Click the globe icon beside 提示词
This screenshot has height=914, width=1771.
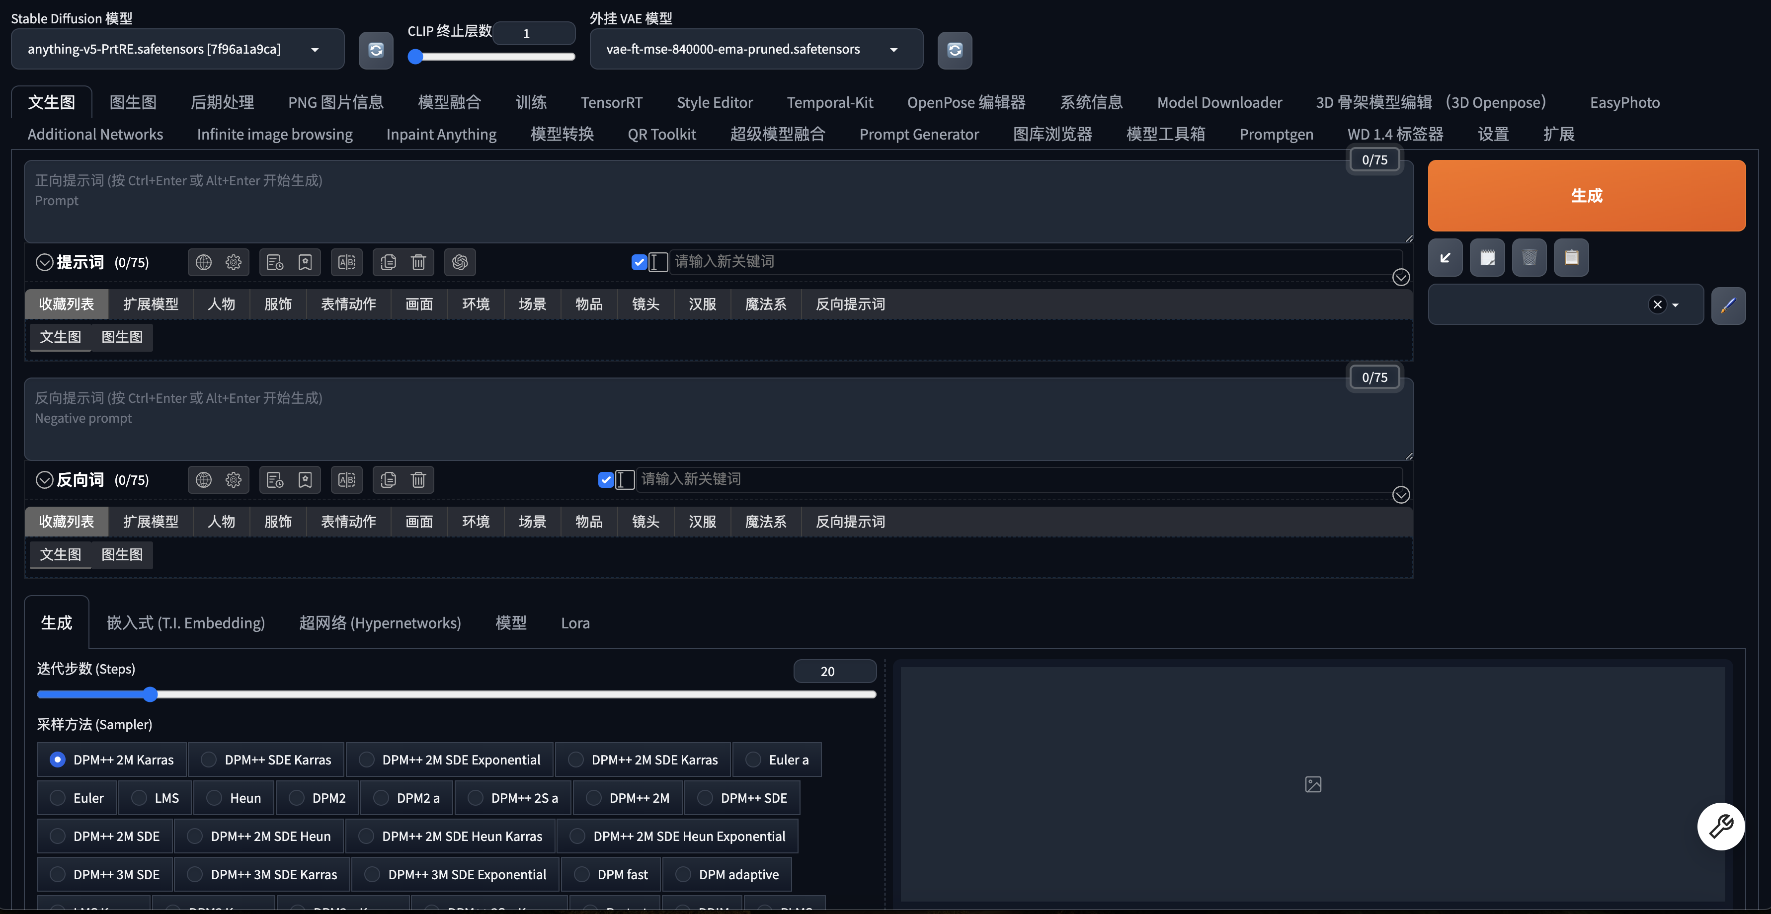204,262
